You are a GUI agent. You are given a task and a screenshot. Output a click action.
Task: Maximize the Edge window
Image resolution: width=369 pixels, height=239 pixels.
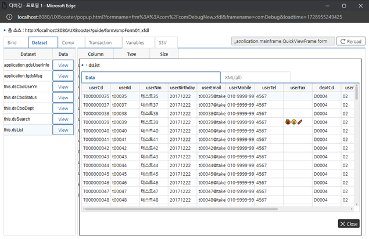click(344, 6)
